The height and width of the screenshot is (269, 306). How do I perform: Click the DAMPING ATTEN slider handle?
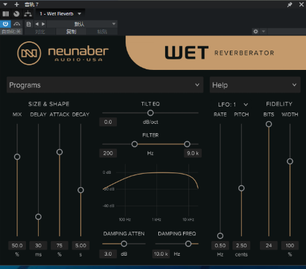click(124, 244)
